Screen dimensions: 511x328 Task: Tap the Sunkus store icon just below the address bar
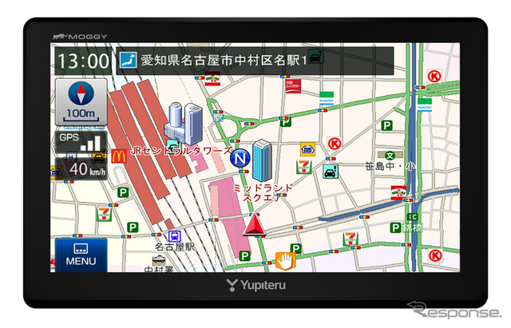tap(212, 79)
